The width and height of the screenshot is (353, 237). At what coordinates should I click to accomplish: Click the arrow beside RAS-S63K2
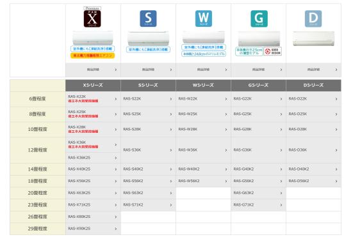(x=171, y=193)
